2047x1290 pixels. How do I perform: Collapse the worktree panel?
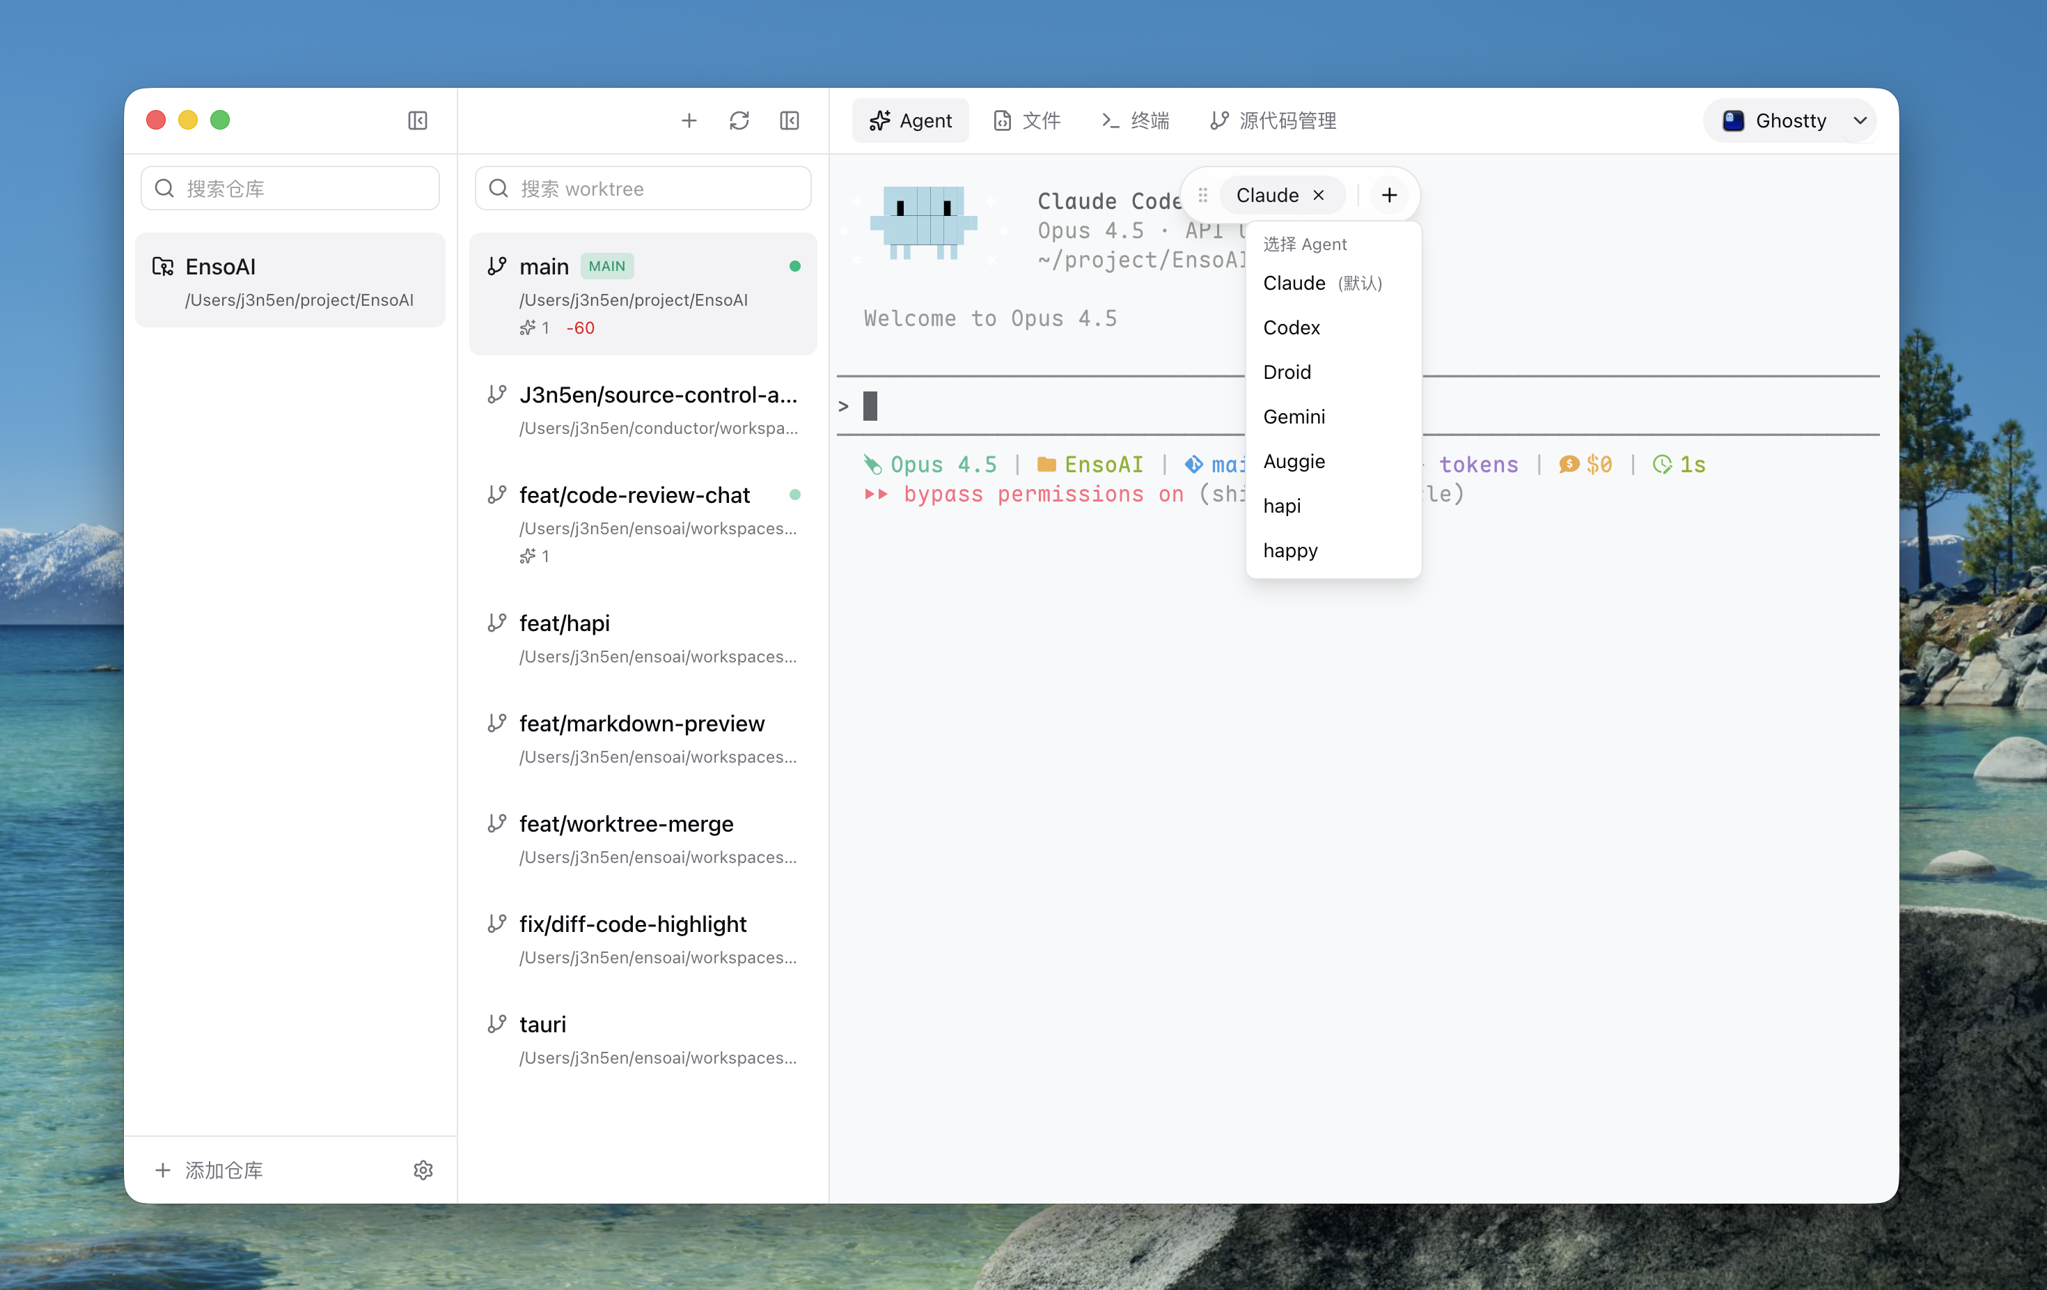tap(789, 120)
